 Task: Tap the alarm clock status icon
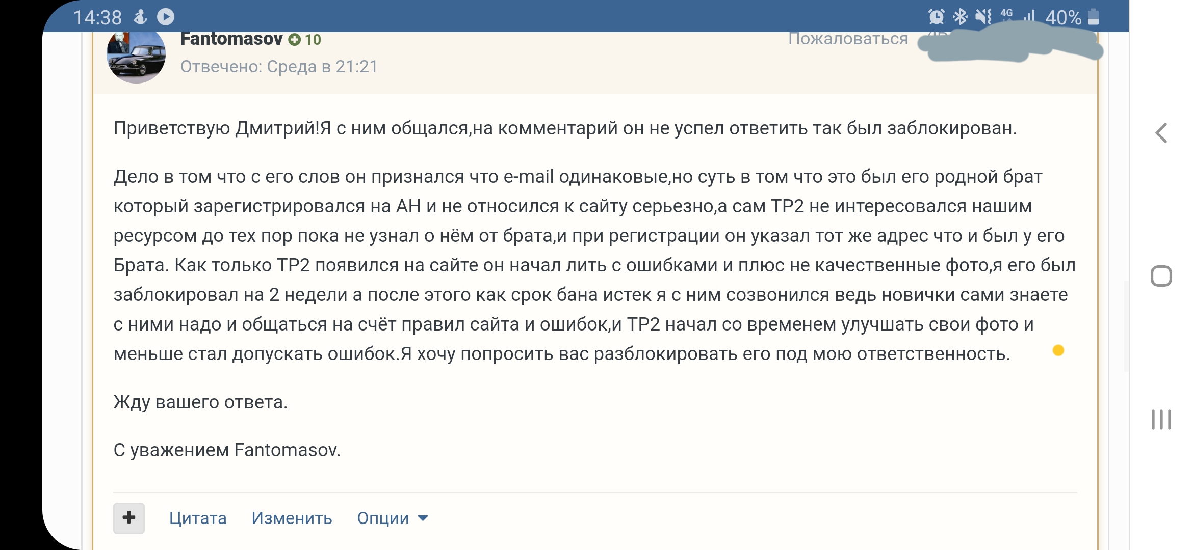click(937, 17)
